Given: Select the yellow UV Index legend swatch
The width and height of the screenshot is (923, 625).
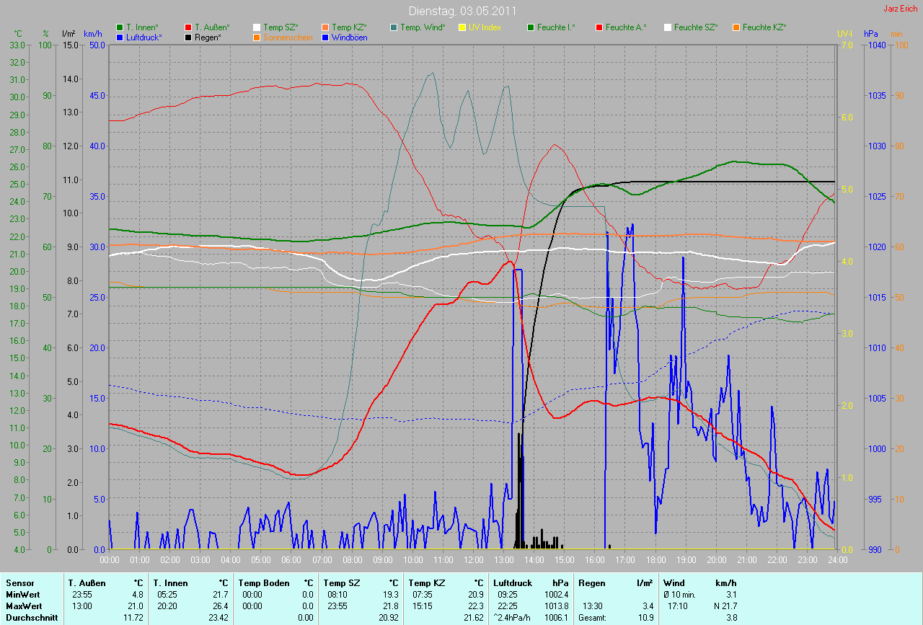Looking at the screenshot, I should (x=461, y=27).
